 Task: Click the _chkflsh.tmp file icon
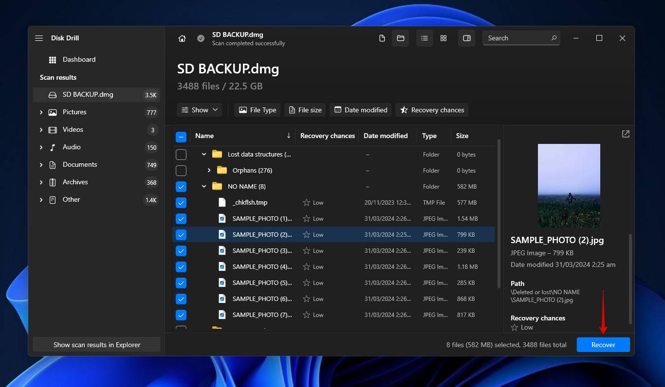pyautogui.click(x=222, y=202)
